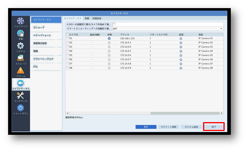Image resolution: width=247 pixels, height=151 pixels.
Task: Check the box for camera D6
Action: pyautogui.click(x=67, y=60)
